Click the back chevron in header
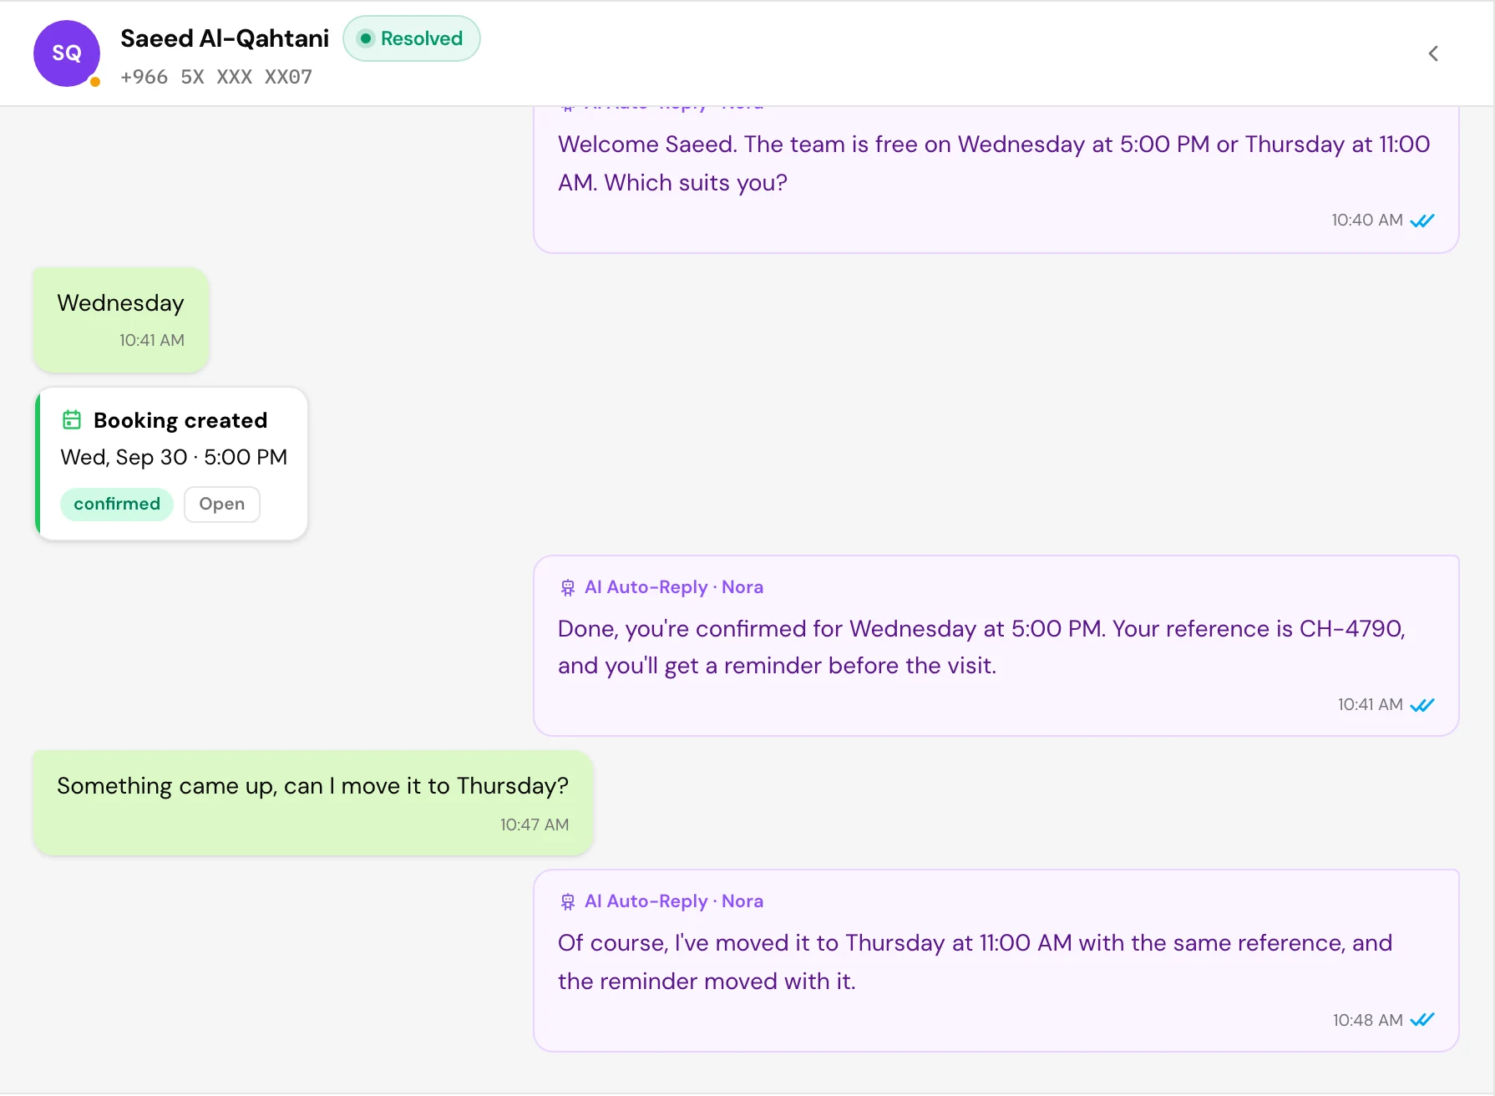 pos(1433,53)
